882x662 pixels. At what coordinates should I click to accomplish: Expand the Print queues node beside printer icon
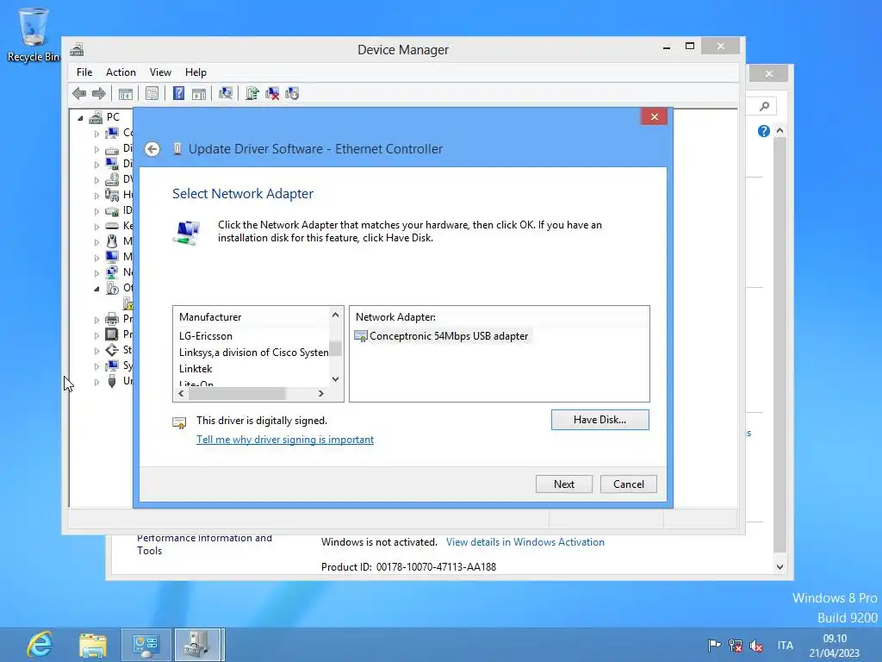[x=96, y=319]
